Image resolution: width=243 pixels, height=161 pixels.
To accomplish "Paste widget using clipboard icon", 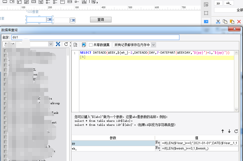I will click(x=232, y=22).
